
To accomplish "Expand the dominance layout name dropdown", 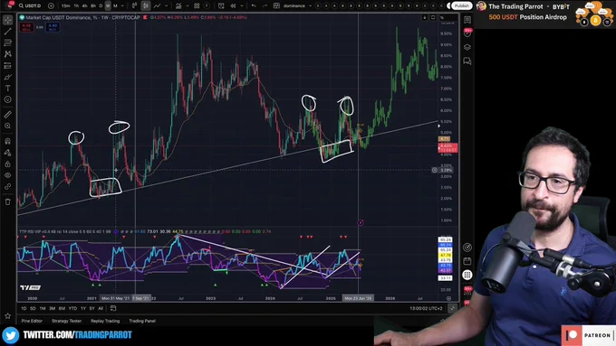I will (311, 6).
